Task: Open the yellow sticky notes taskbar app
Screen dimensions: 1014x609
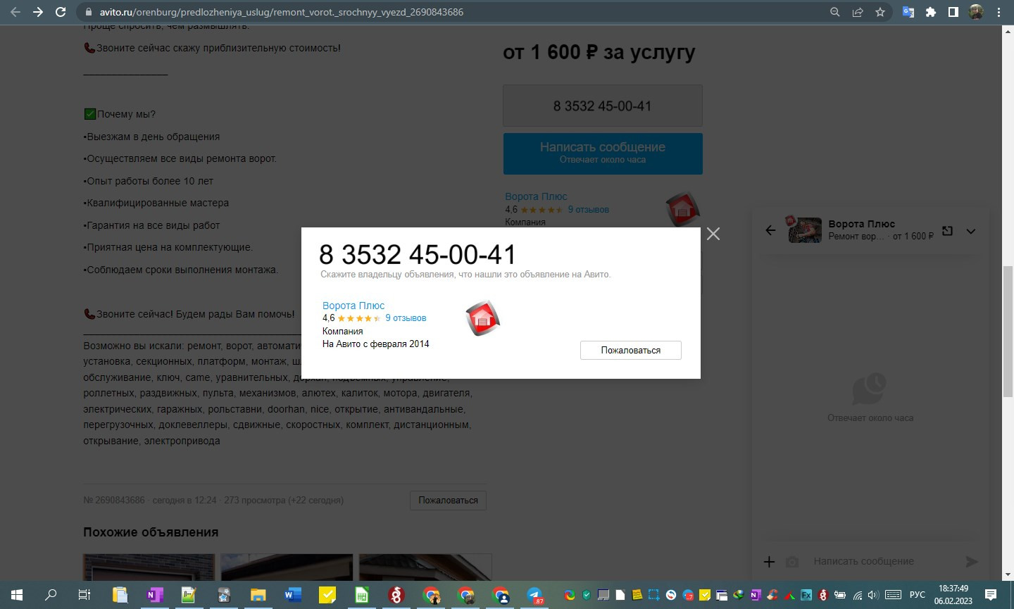Action: (327, 595)
